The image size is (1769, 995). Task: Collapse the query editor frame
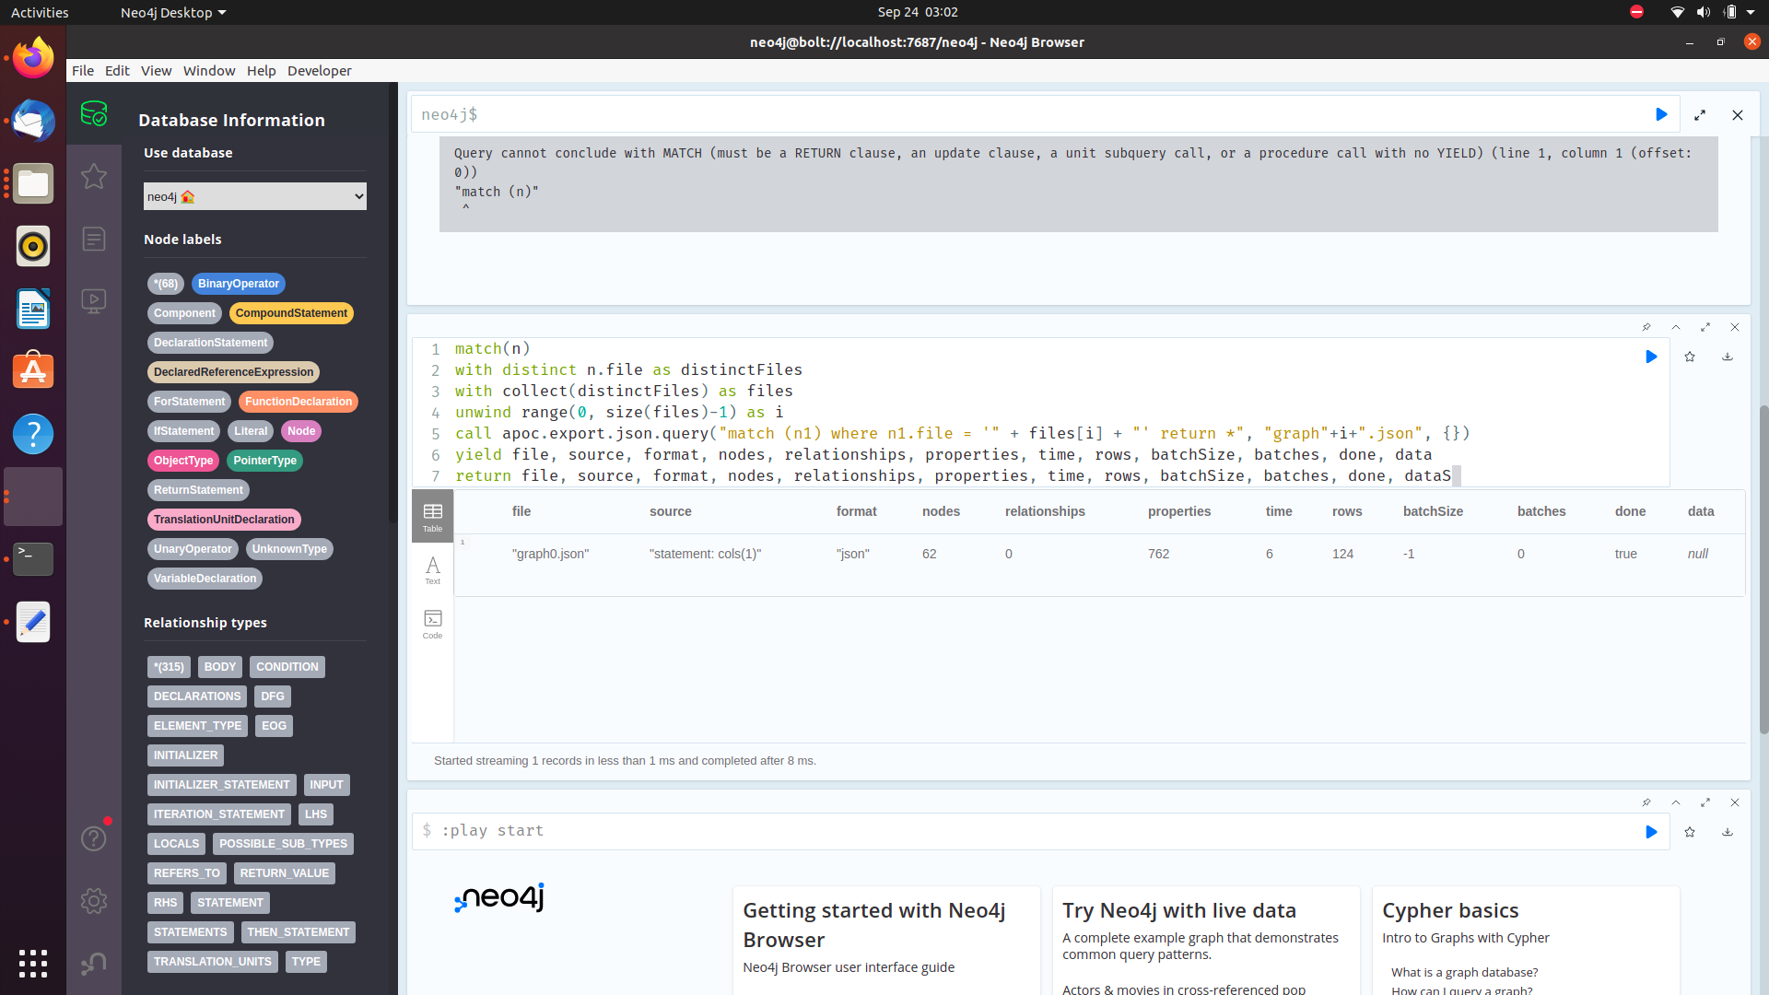click(1677, 327)
